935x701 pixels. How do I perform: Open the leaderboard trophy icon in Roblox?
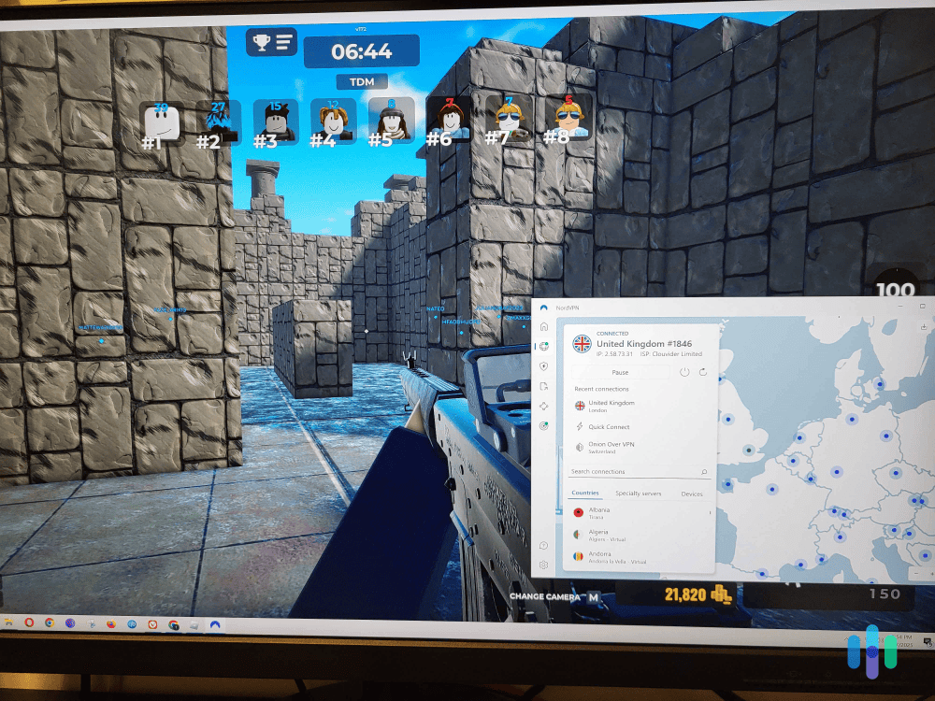coord(261,41)
